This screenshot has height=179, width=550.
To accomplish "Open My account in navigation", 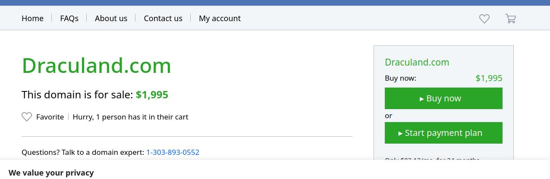I will (220, 18).
